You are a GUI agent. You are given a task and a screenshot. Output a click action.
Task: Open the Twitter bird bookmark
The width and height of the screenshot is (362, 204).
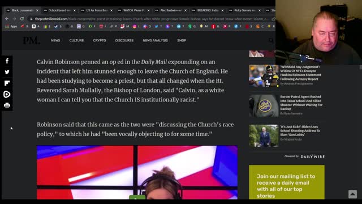click(x=156, y=27)
